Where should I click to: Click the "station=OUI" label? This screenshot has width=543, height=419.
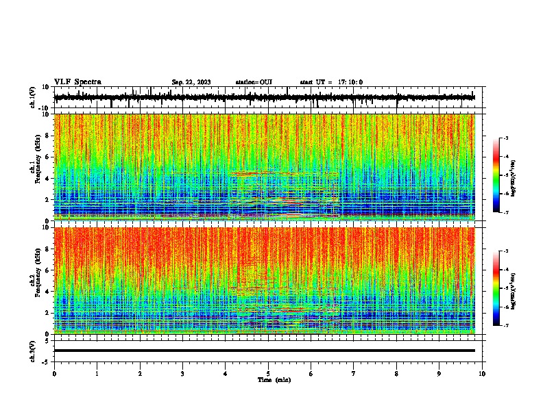tap(254, 82)
